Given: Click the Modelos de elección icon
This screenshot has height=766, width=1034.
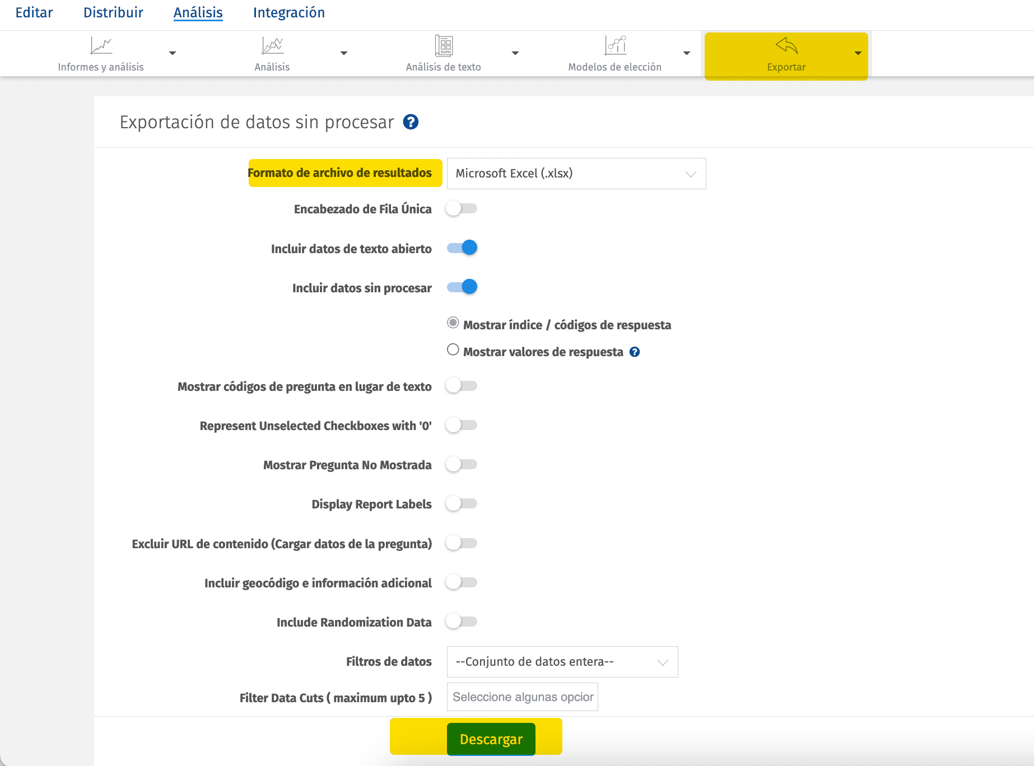Looking at the screenshot, I should point(615,46).
